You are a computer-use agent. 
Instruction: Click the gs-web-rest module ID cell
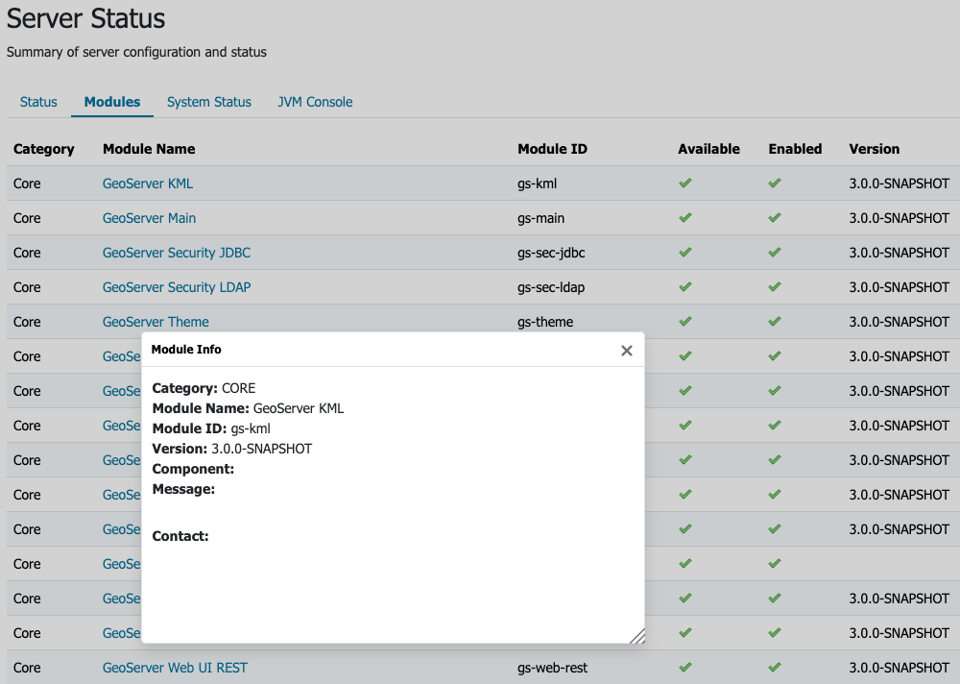(552, 668)
